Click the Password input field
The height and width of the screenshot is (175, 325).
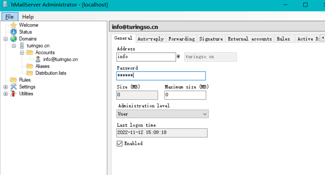coord(161,76)
